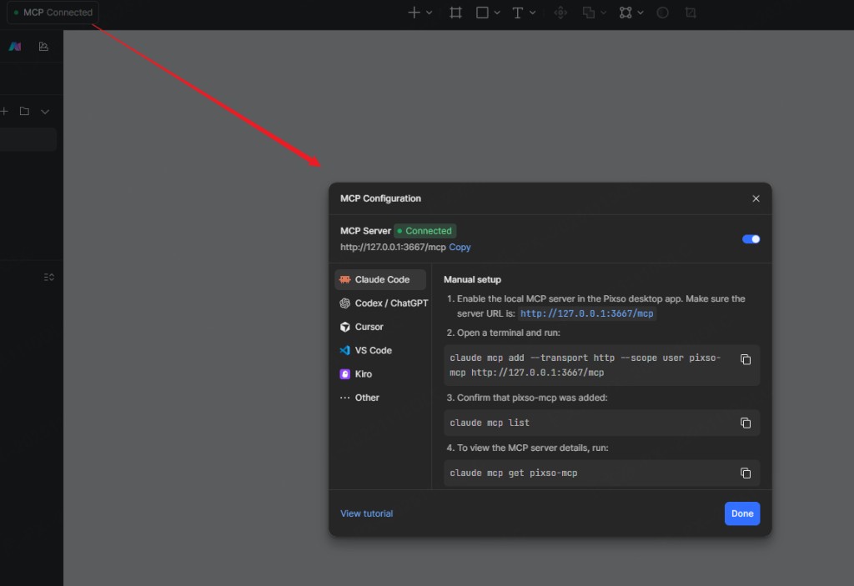The image size is (854, 586).
Task: Open the Pixso logo menu
Action: pyautogui.click(x=15, y=47)
